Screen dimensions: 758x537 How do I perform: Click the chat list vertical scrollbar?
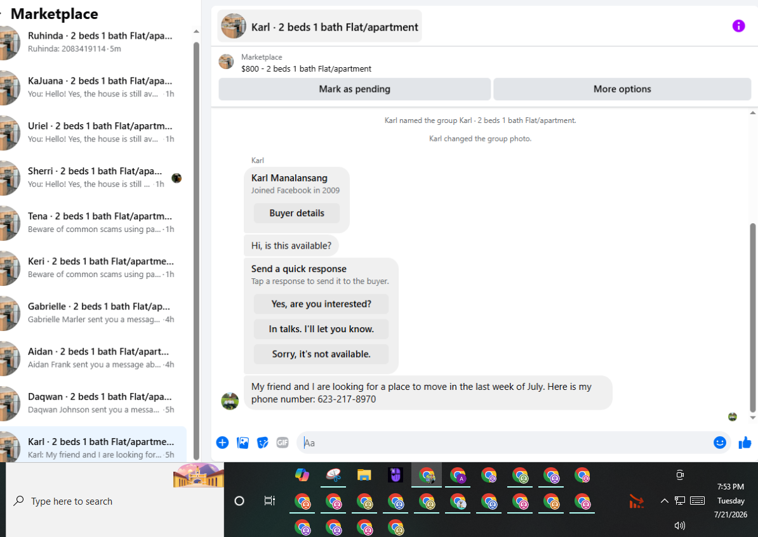point(196,251)
